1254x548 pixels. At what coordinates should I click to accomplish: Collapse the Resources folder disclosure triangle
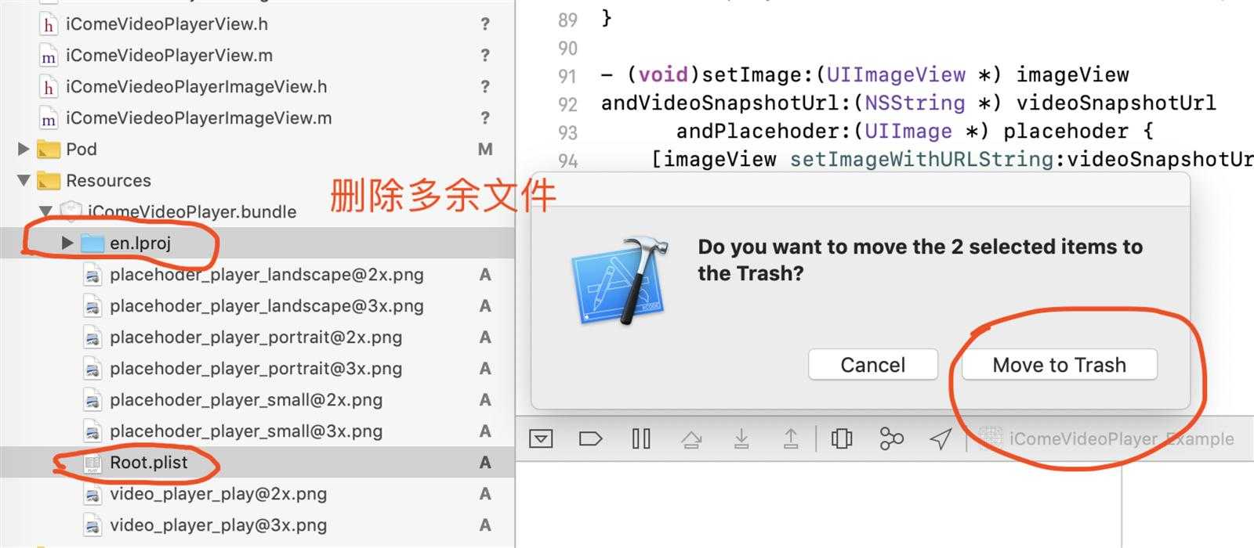click(x=24, y=180)
